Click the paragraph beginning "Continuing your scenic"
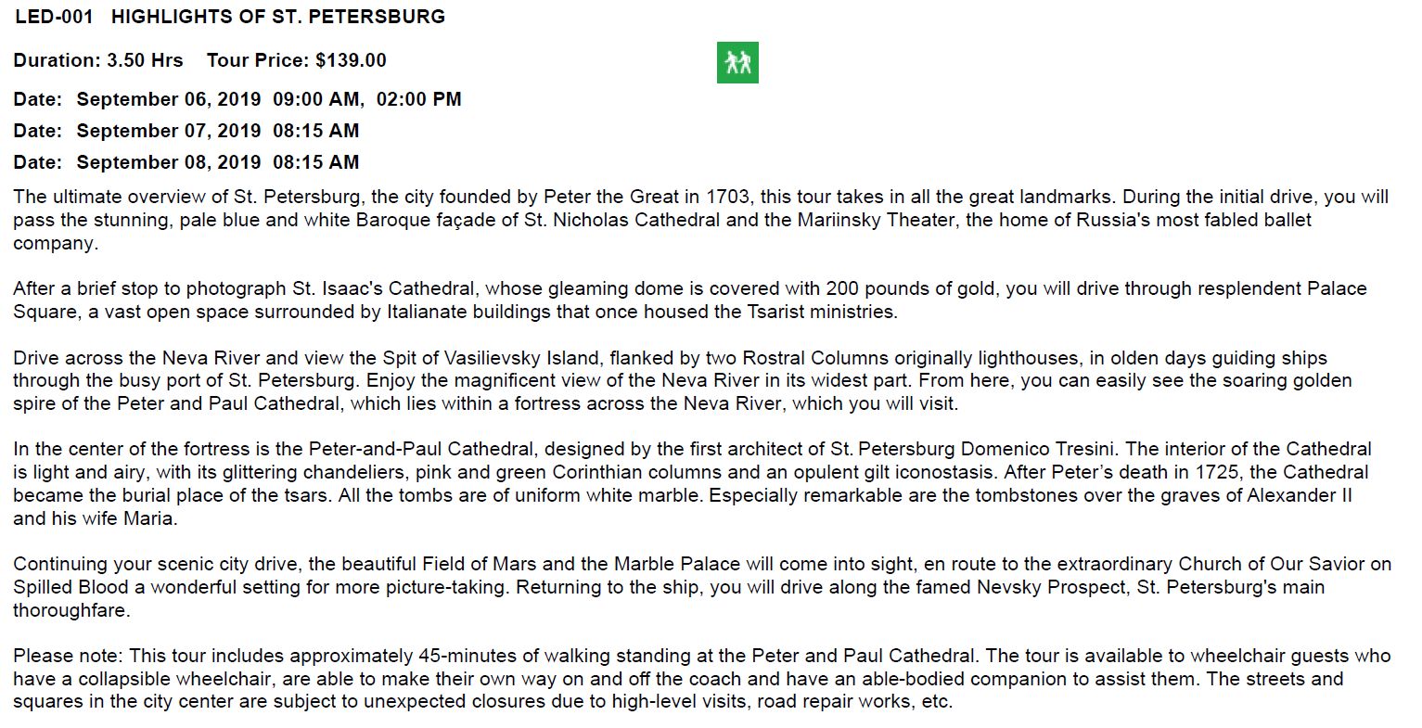The height and width of the screenshot is (728, 1422). (x=649, y=586)
